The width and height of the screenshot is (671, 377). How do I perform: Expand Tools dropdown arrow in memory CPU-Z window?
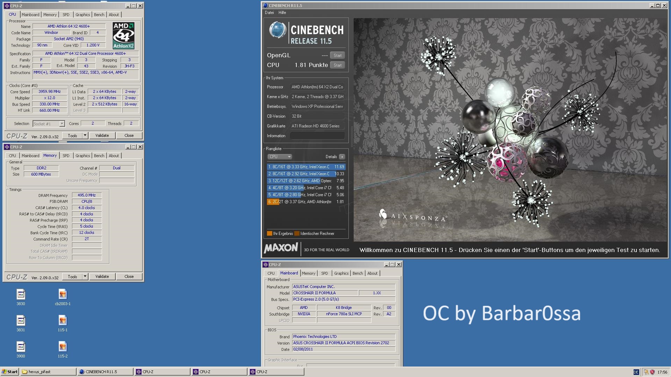pyautogui.click(x=85, y=277)
